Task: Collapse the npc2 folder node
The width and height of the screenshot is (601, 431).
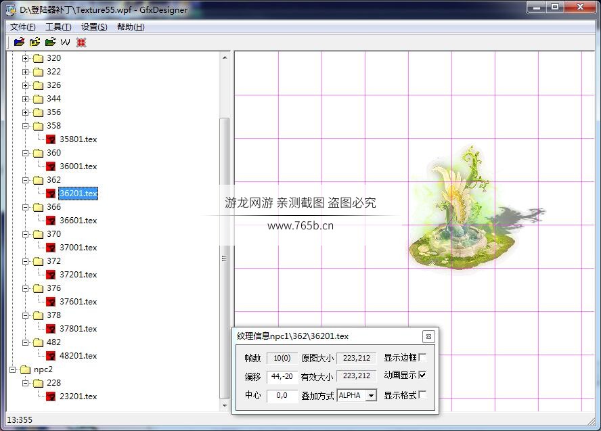Action: tap(13, 369)
